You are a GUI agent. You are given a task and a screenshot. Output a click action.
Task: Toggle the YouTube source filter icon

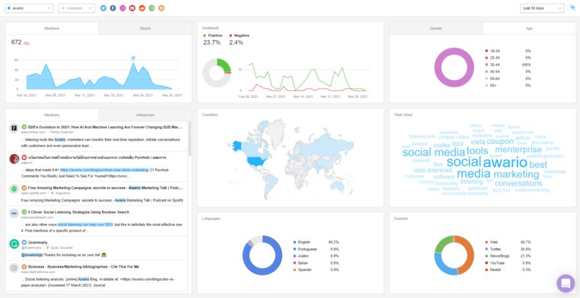(132, 8)
